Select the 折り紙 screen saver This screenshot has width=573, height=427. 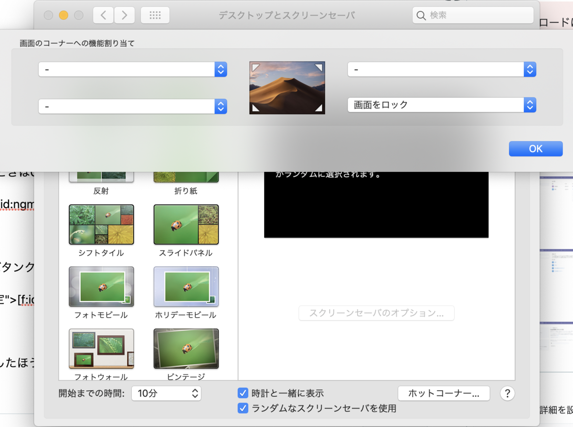coord(186,177)
